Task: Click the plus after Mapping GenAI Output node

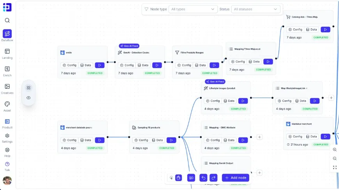Action: [x=259, y=173]
